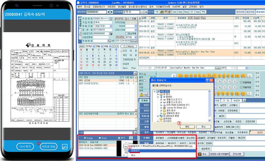
Task: Enable the 정신지체 checkbox
Action: (x=127, y=33)
